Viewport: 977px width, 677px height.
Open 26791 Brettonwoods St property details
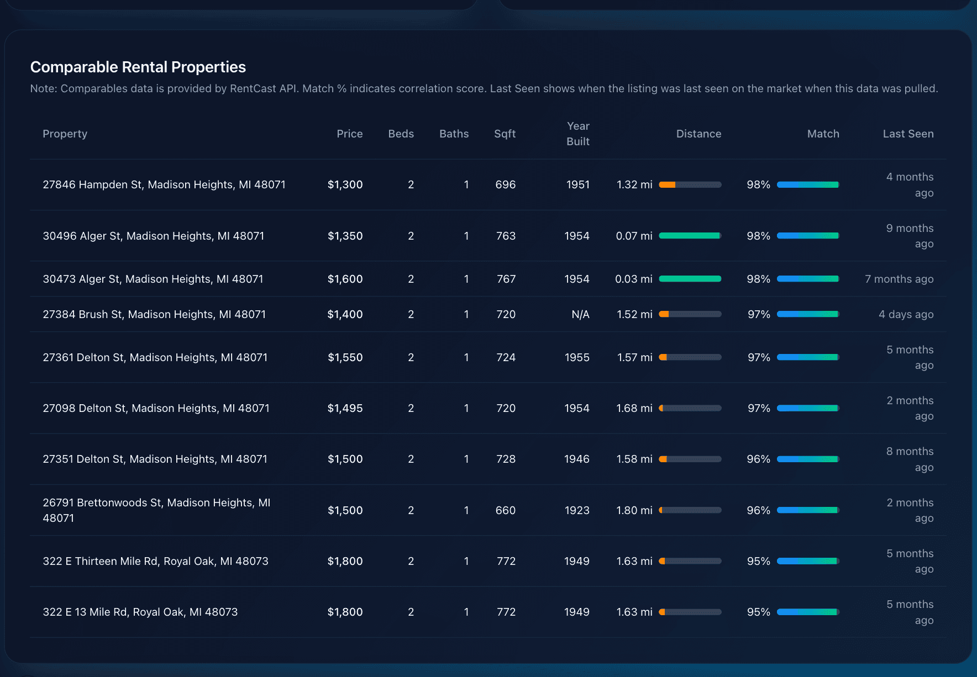tap(156, 510)
